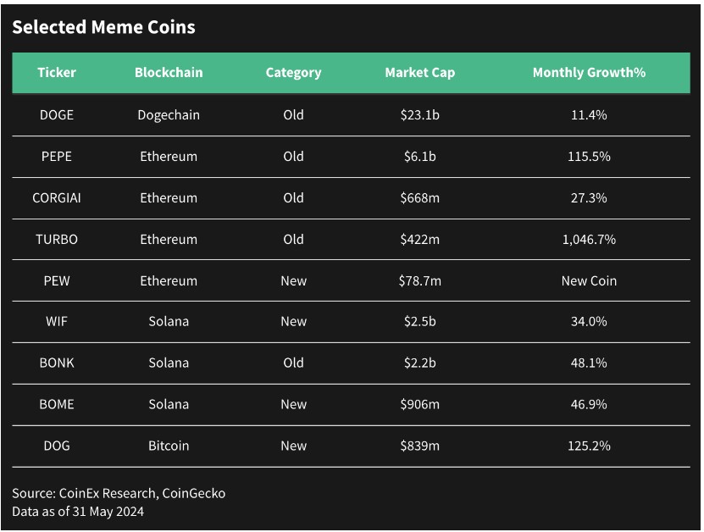The height and width of the screenshot is (532, 704).
Task: Click the Ticker column header
Action: tap(57, 73)
